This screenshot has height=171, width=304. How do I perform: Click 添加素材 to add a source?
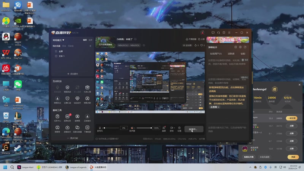(x=73, y=74)
